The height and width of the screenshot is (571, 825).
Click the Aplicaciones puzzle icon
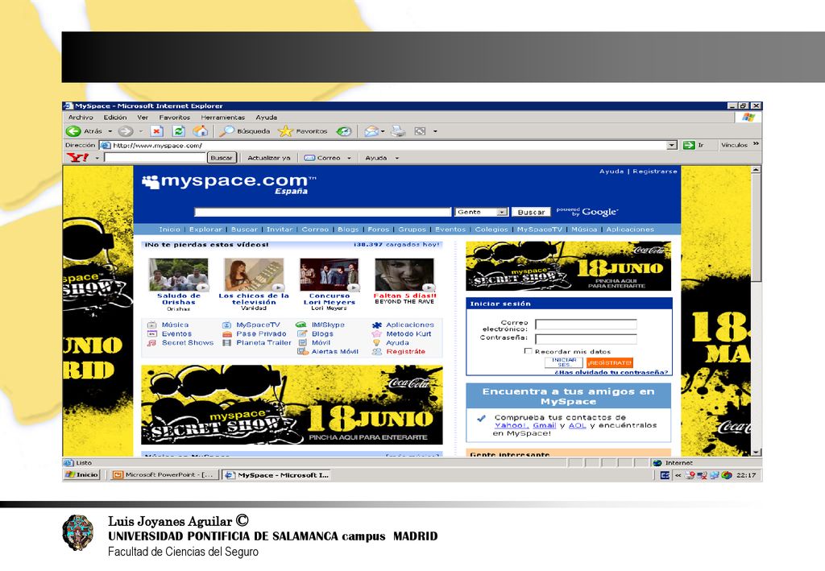pos(377,325)
